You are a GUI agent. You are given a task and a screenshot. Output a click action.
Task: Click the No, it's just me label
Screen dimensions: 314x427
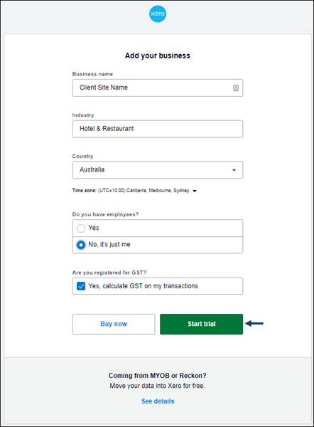[x=109, y=245]
